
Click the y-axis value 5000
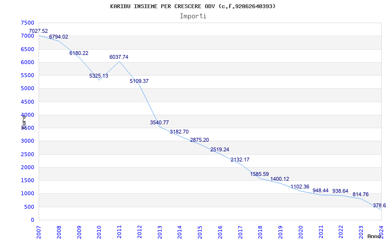point(28,89)
